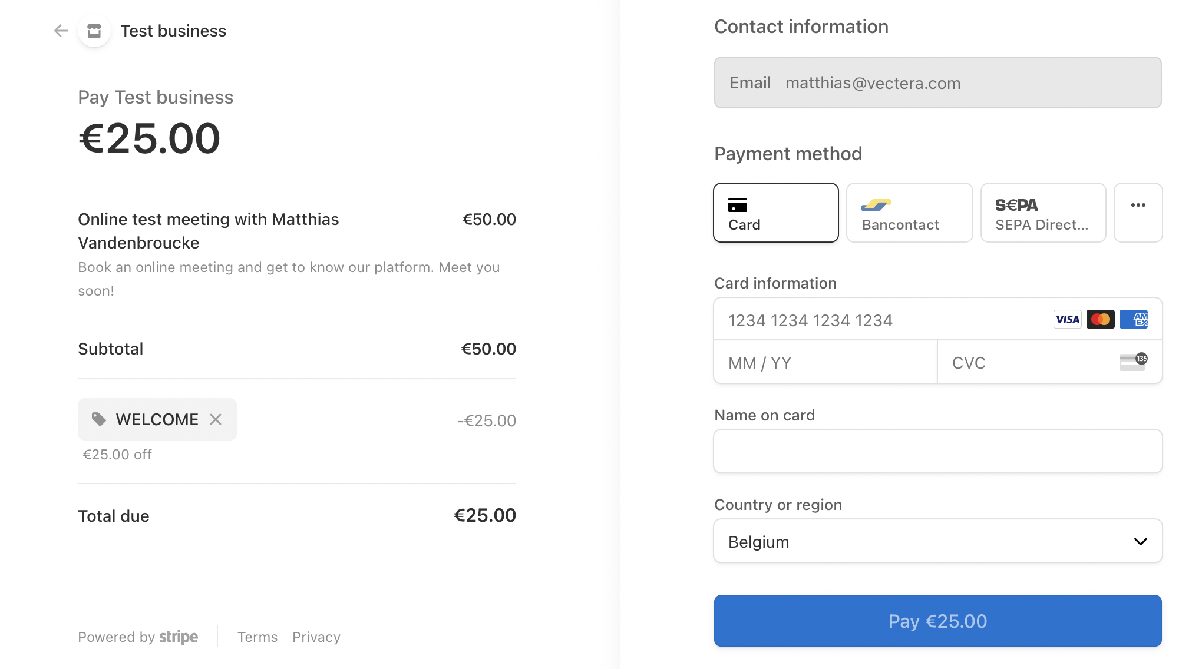Click the Visa card logo

pyautogui.click(x=1067, y=320)
